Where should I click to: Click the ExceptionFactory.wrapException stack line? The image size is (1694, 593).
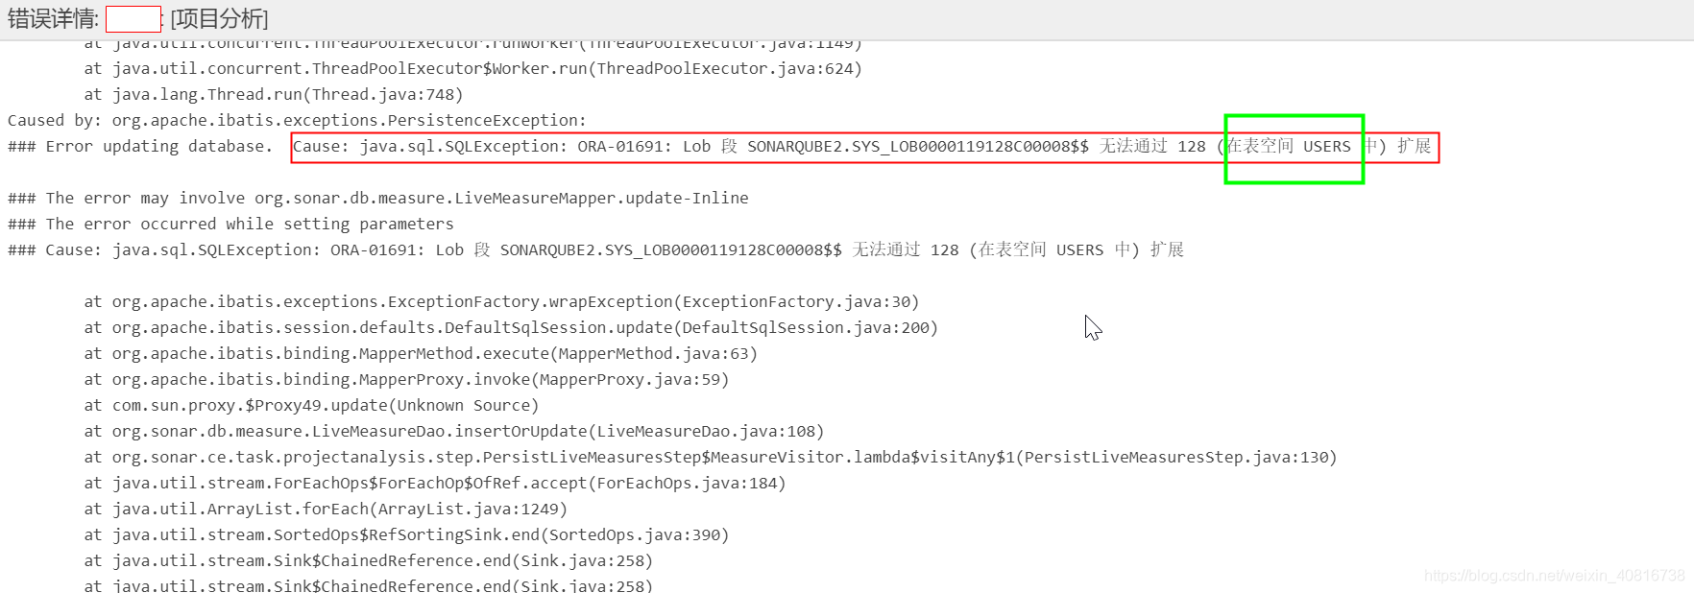pyautogui.click(x=501, y=302)
